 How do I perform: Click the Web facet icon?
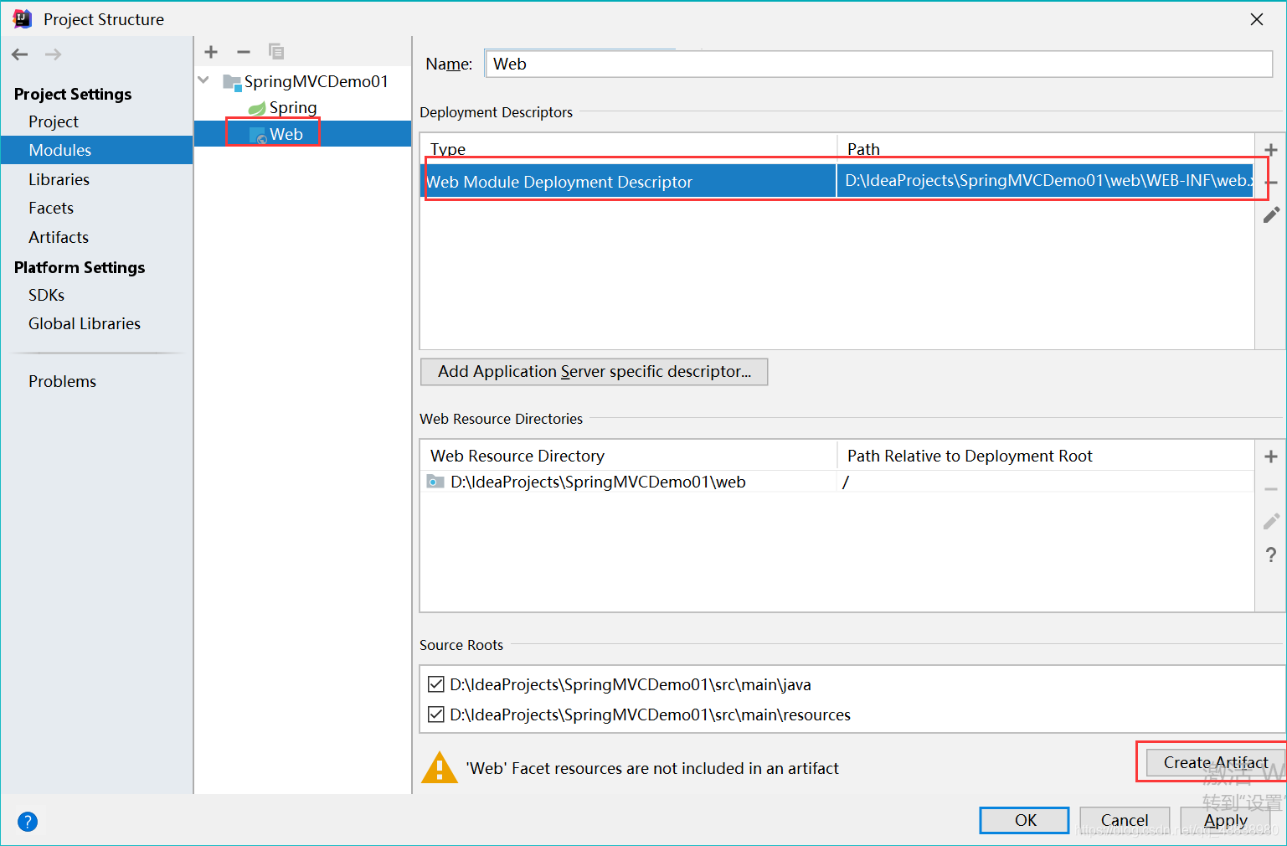coord(258,135)
